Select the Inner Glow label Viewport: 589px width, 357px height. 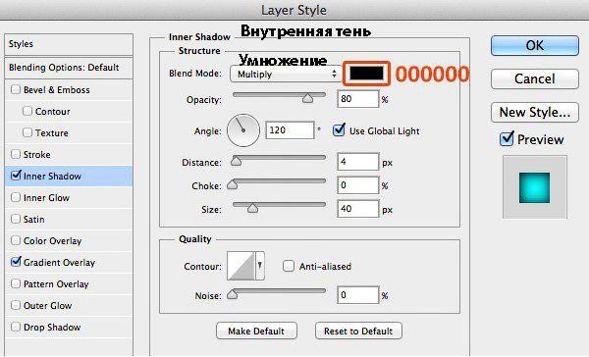tap(46, 197)
